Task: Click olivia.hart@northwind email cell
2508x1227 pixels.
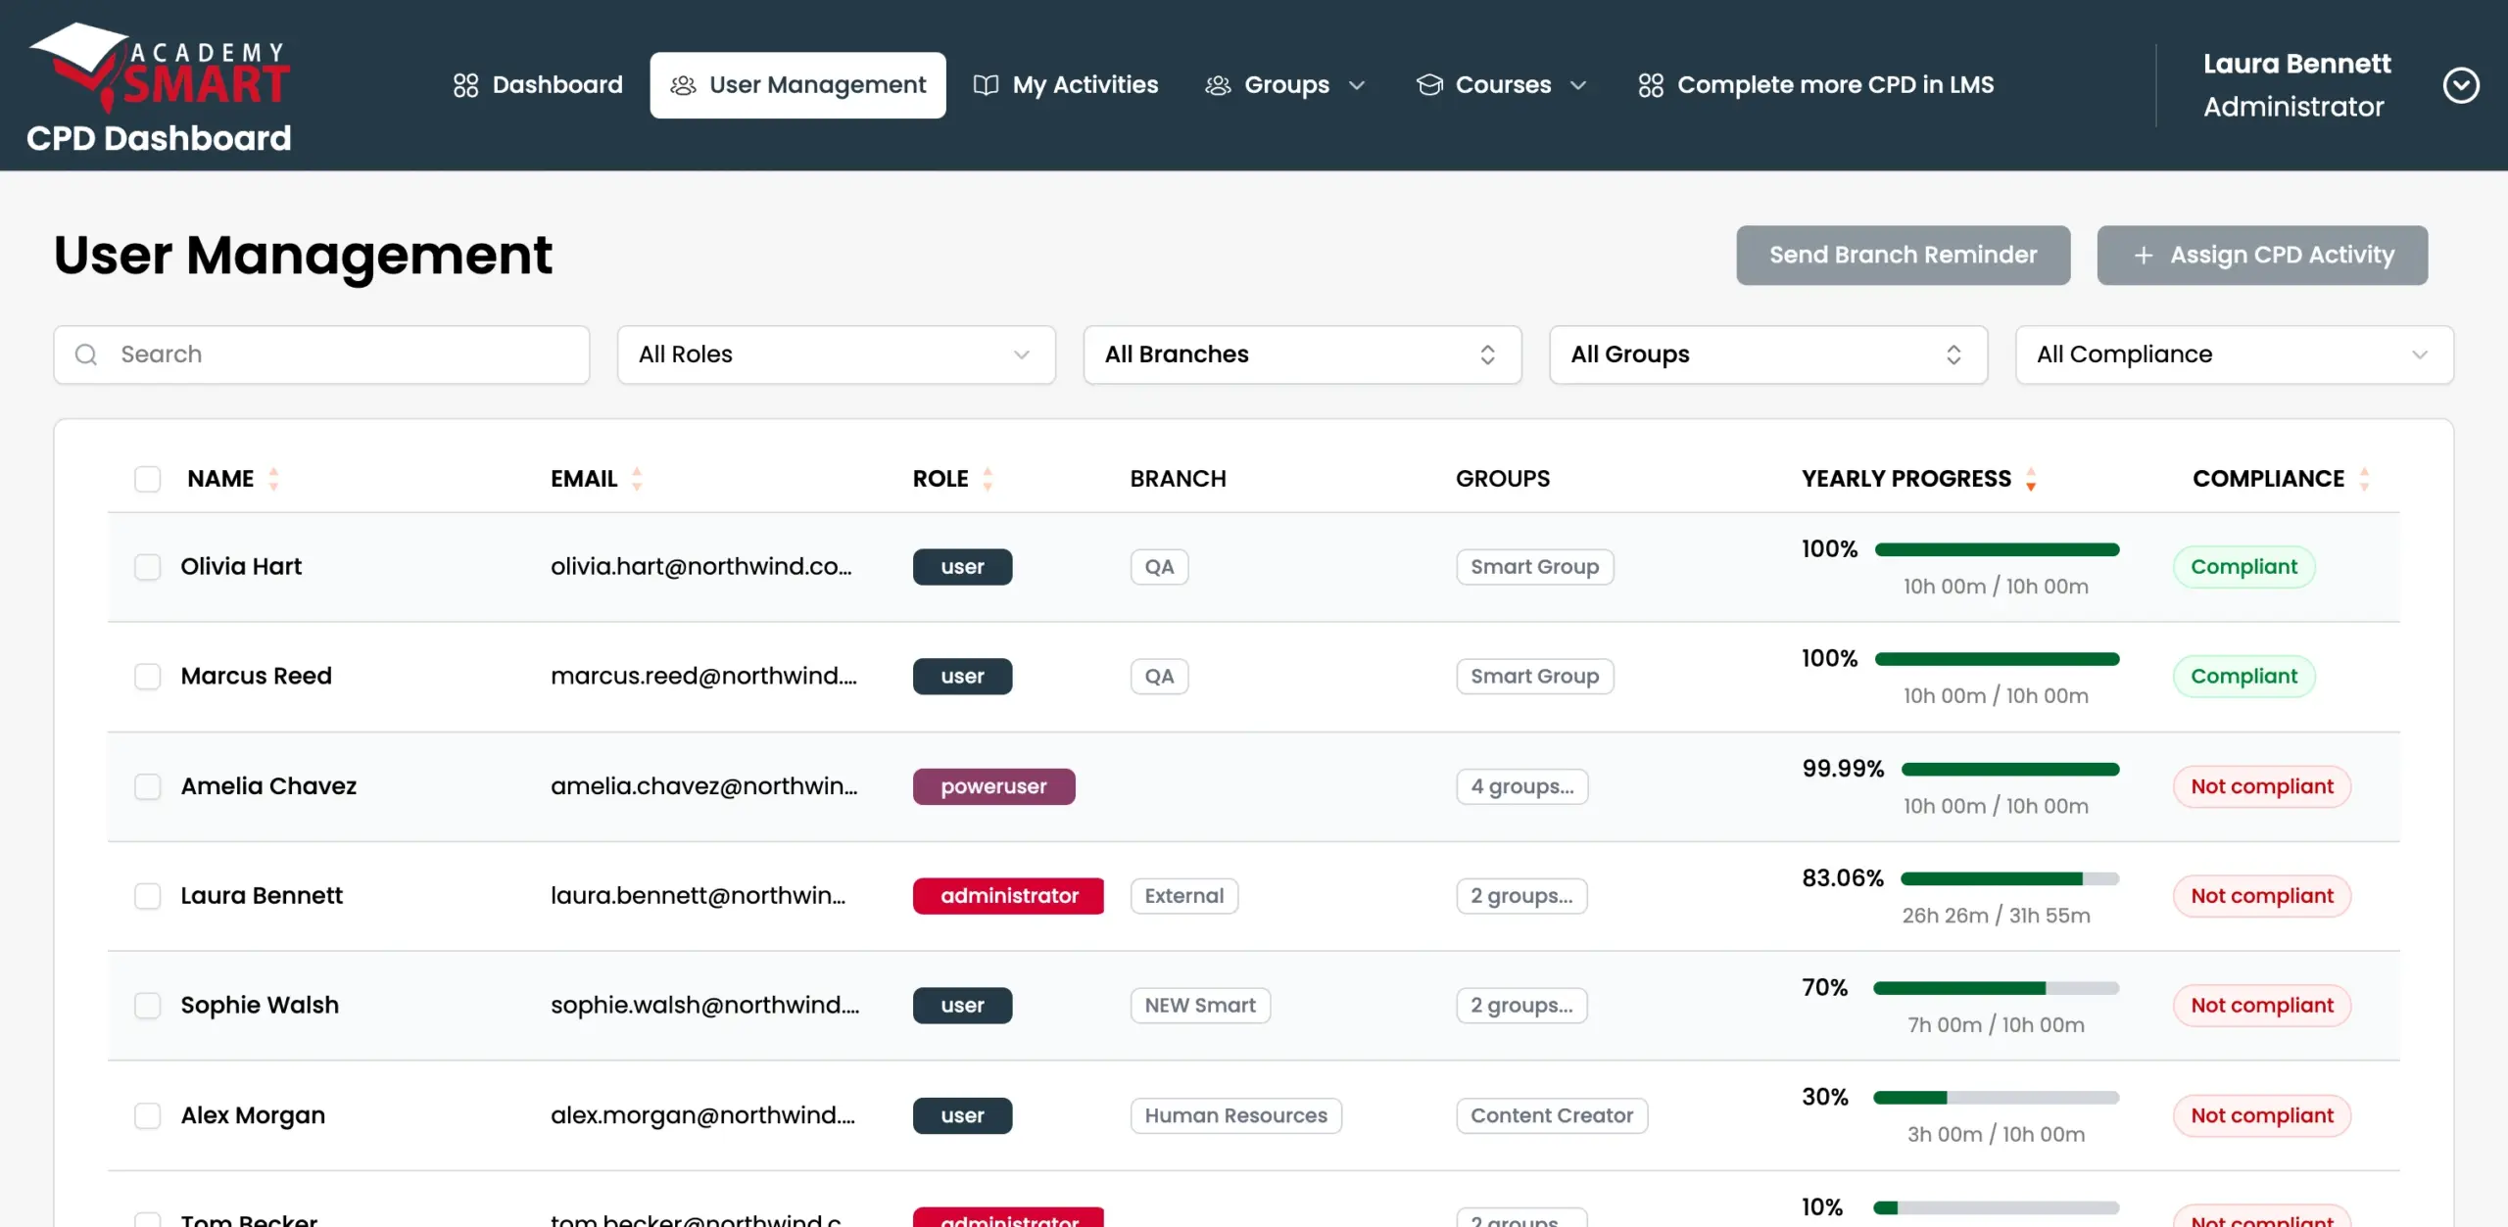Action: (x=700, y=567)
